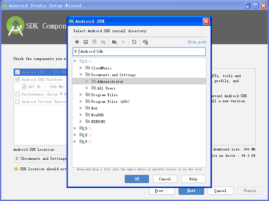The image size is (269, 201).
Task: Click the greyed project directory icon
Action: coord(94,42)
